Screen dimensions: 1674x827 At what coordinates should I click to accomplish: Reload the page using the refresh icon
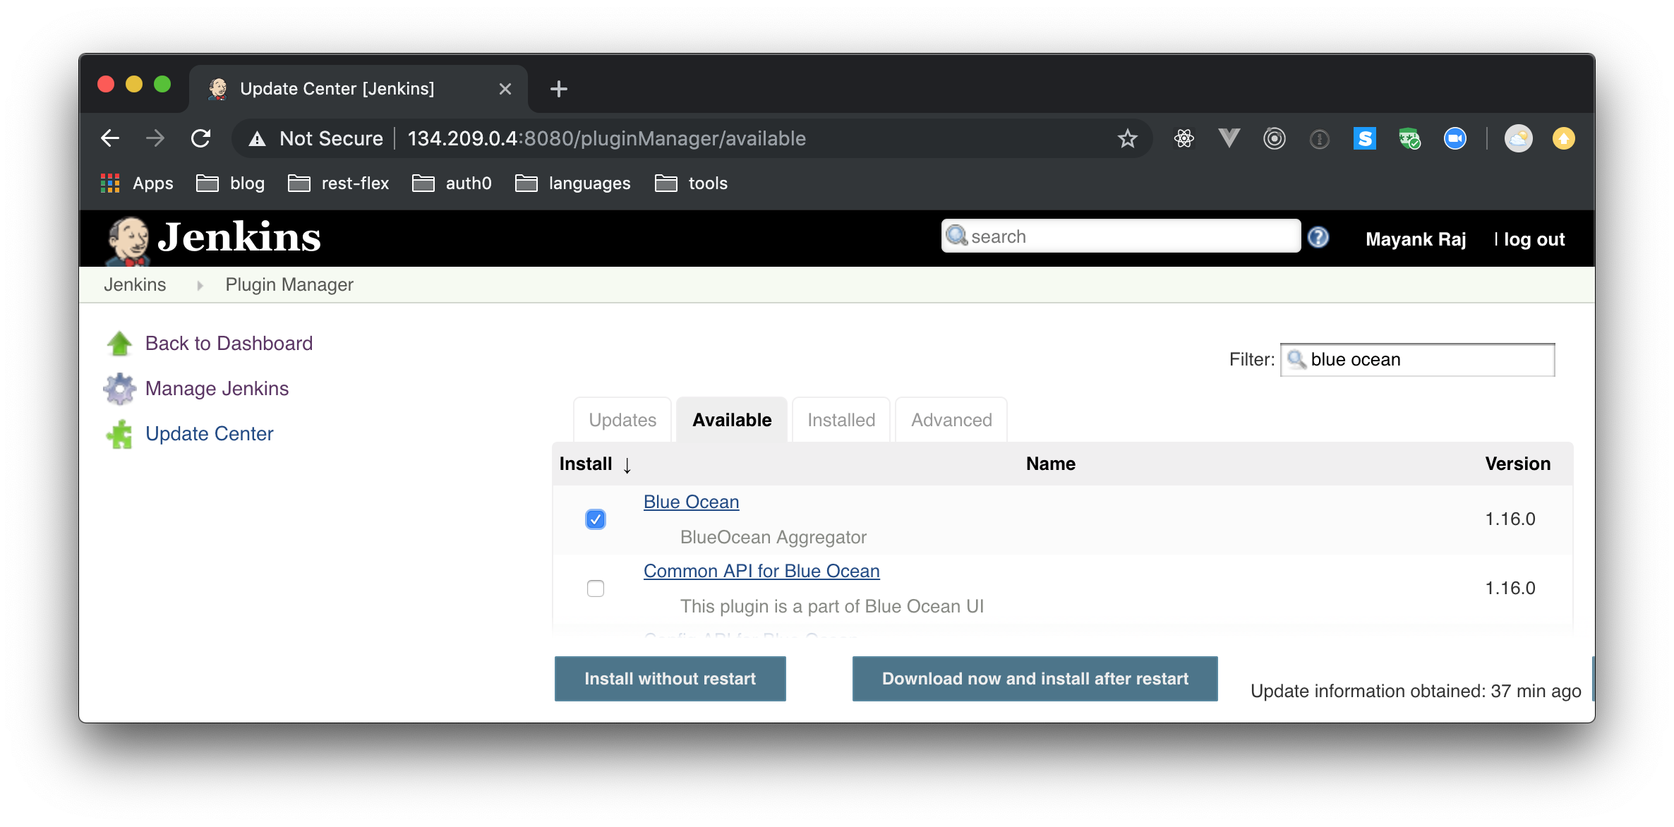[201, 138]
